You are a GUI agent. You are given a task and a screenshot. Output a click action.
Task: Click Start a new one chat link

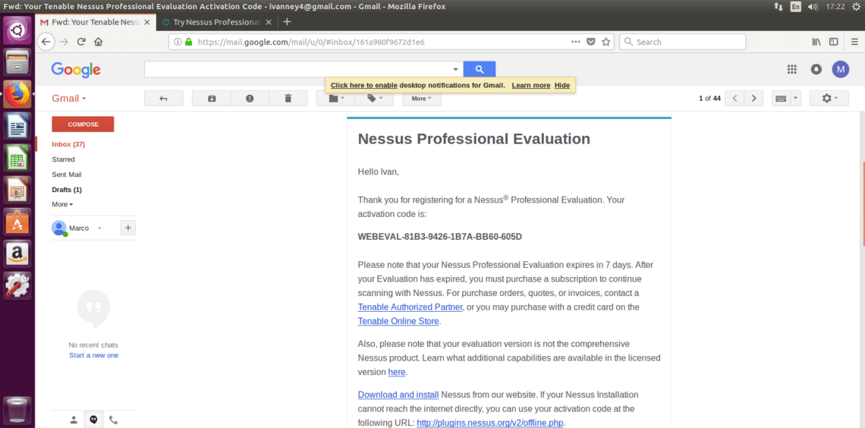point(94,355)
